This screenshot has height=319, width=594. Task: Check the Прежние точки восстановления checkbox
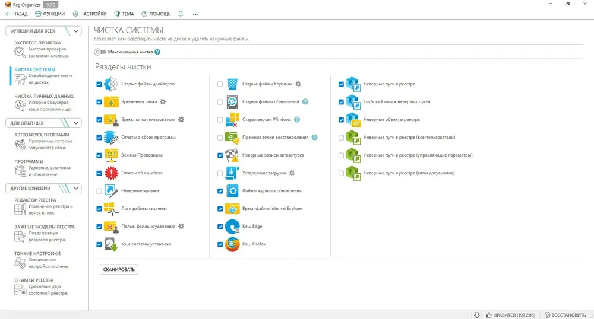tap(220, 138)
